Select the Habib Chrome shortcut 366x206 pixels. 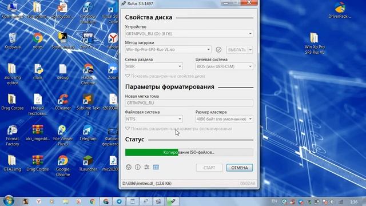point(87,74)
